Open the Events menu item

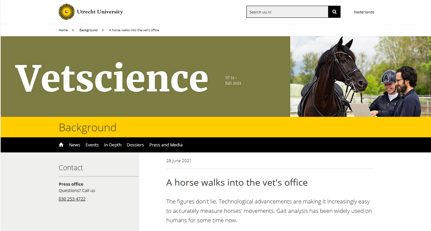tap(92, 145)
